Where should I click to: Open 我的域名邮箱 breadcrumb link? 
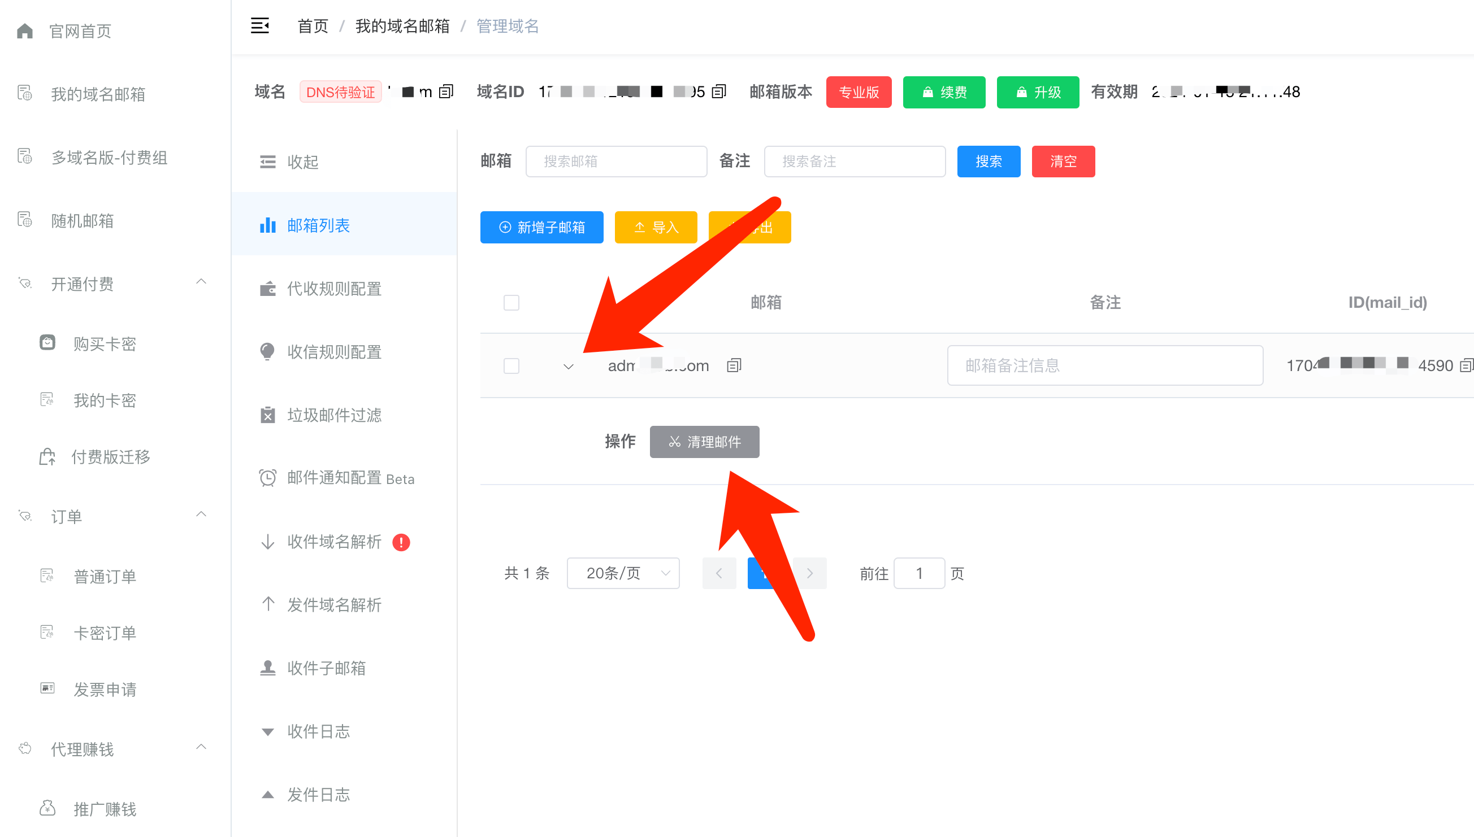tap(402, 26)
